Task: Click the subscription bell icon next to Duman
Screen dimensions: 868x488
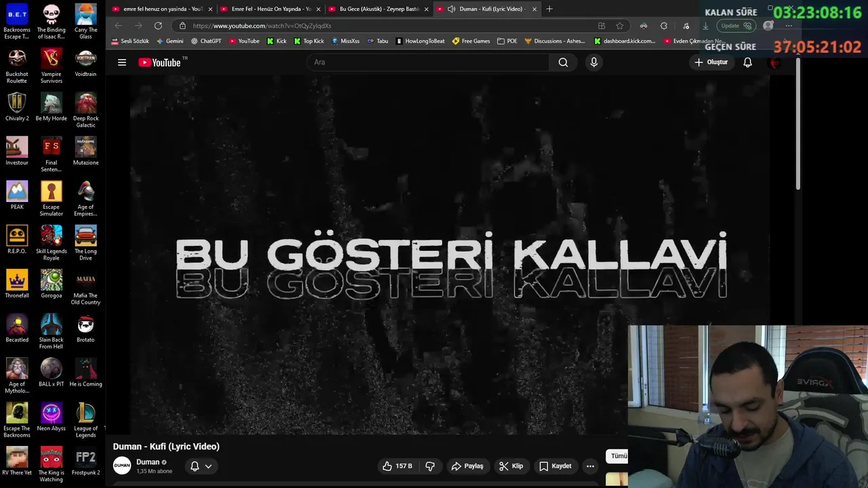Action: (195, 466)
